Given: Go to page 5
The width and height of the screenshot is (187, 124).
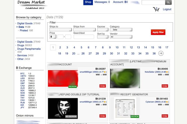Looking at the screenshot, I should point(81,47).
